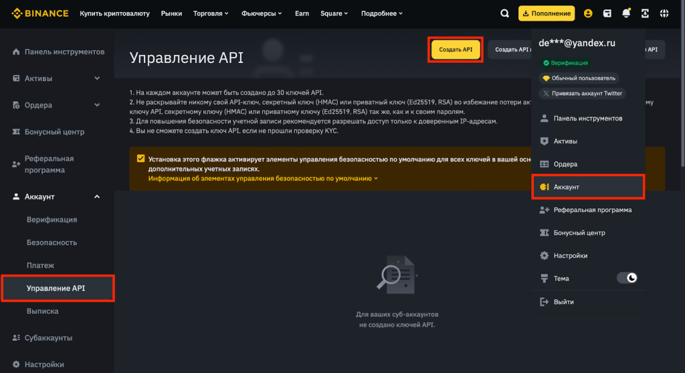Click the Тема brush icon in dropdown
The height and width of the screenshot is (373, 685).
[545, 278]
